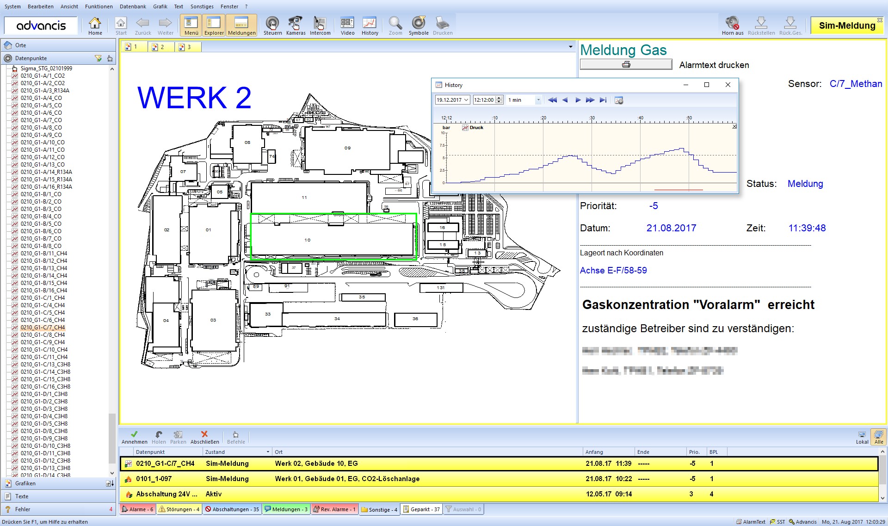This screenshot has height=526, width=888.
Task: Fast-forward in the History window
Action: point(590,100)
